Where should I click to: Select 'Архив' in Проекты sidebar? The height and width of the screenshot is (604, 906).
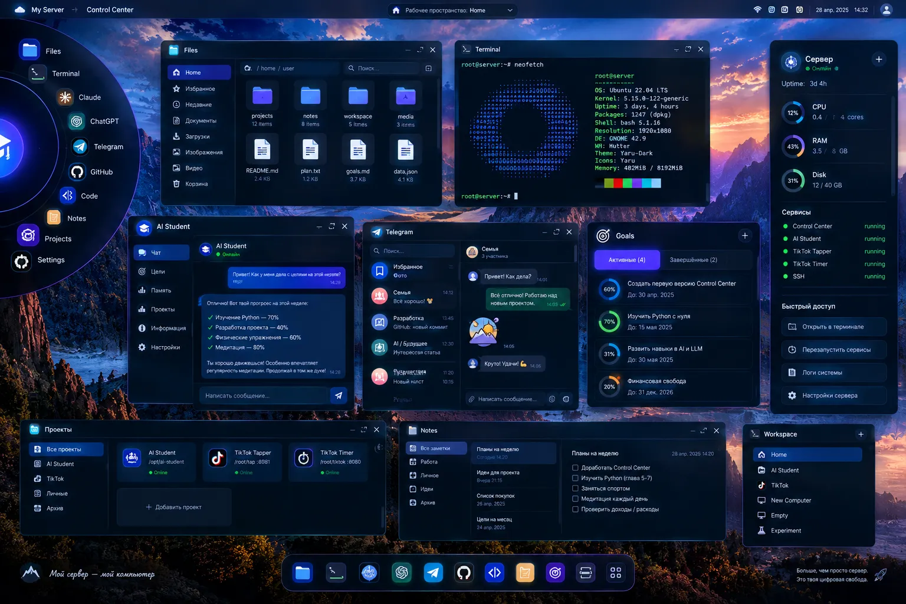coord(66,508)
